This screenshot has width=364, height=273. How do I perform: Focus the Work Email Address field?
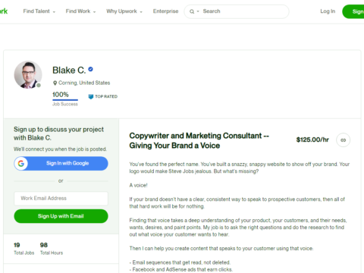point(61,199)
